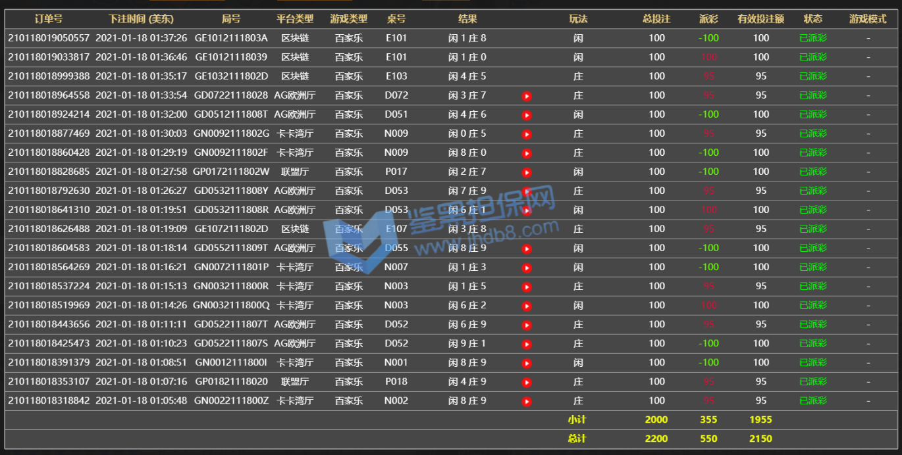This screenshot has height=455, width=902.
Task: Play replay for table N007 round
Action: (527, 268)
